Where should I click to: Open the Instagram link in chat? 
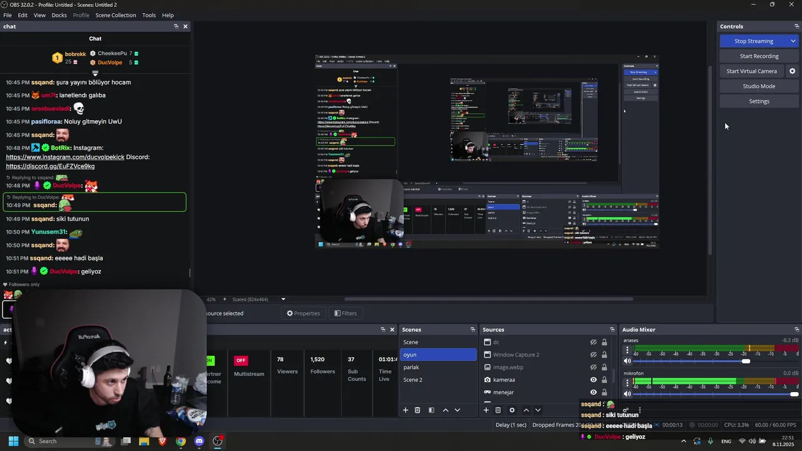pyautogui.click(x=65, y=157)
